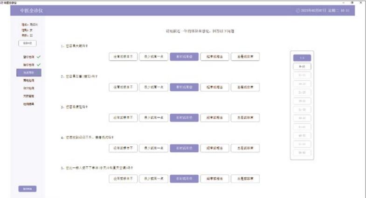Go to question page 6-10

click(302, 67)
